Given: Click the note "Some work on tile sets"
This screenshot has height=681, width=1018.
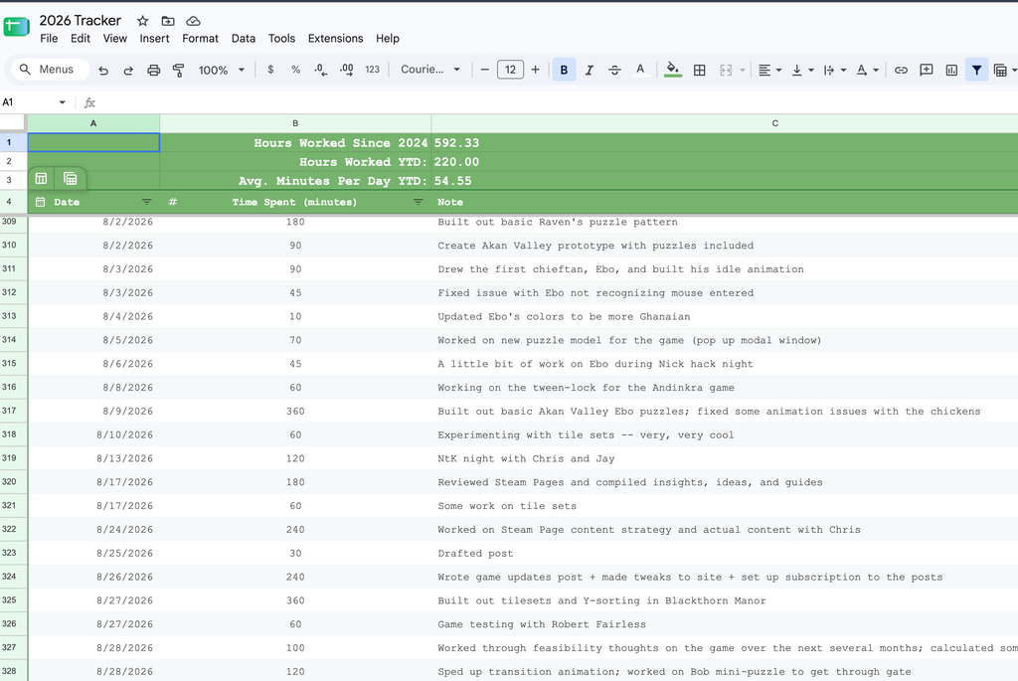Looking at the screenshot, I should click(x=507, y=506).
